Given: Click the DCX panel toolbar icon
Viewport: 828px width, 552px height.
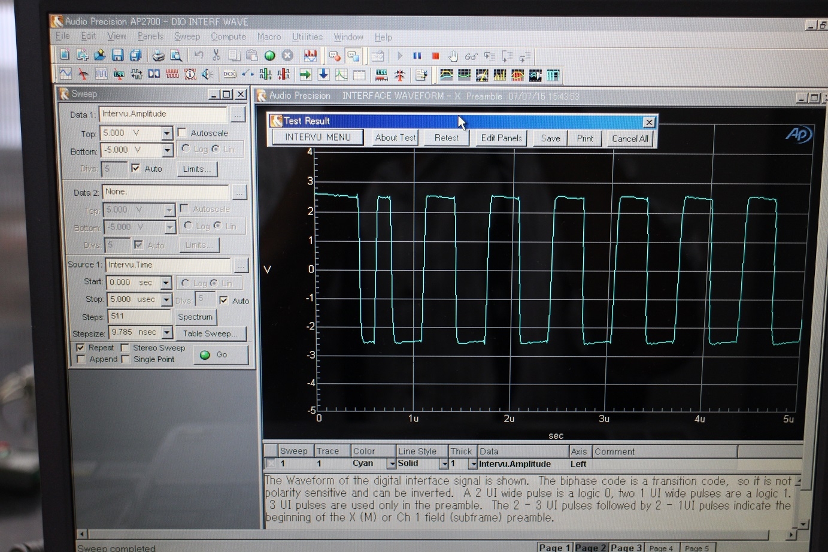Looking at the screenshot, I should coord(229,74).
